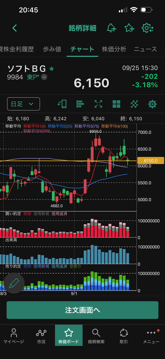The image size is (165, 359).
Task: Tap the 移動平均5(200) legend label
Action: [x=37, y=131]
